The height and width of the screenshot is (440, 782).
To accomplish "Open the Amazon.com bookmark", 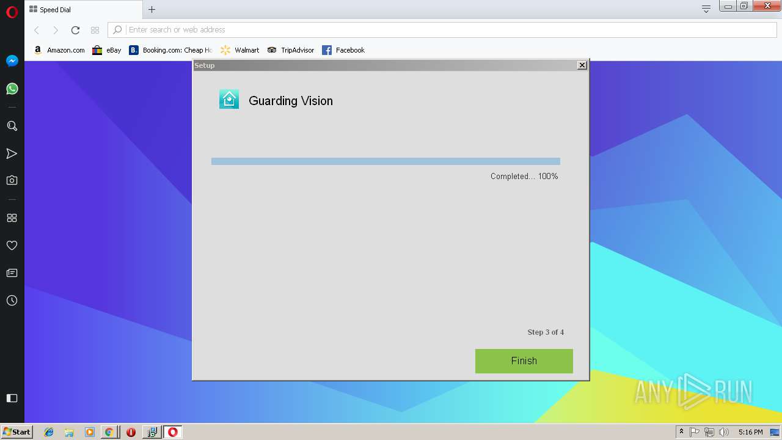I will [59, 50].
